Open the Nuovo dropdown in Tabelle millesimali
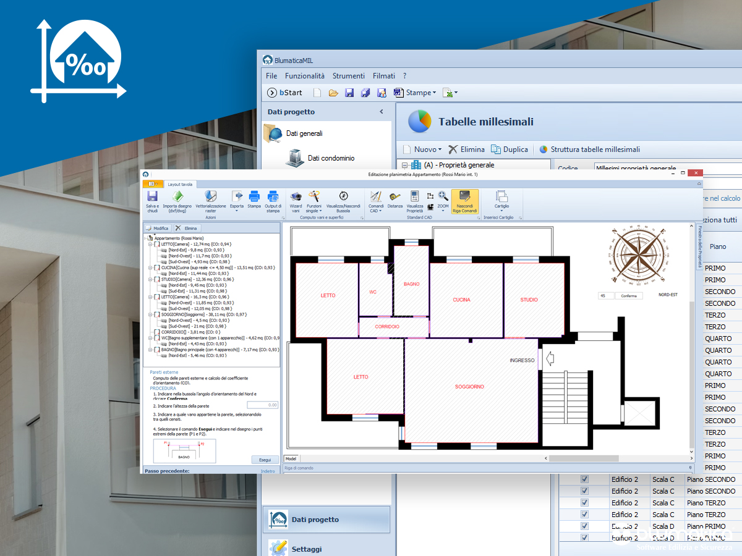 click(422, 150)
